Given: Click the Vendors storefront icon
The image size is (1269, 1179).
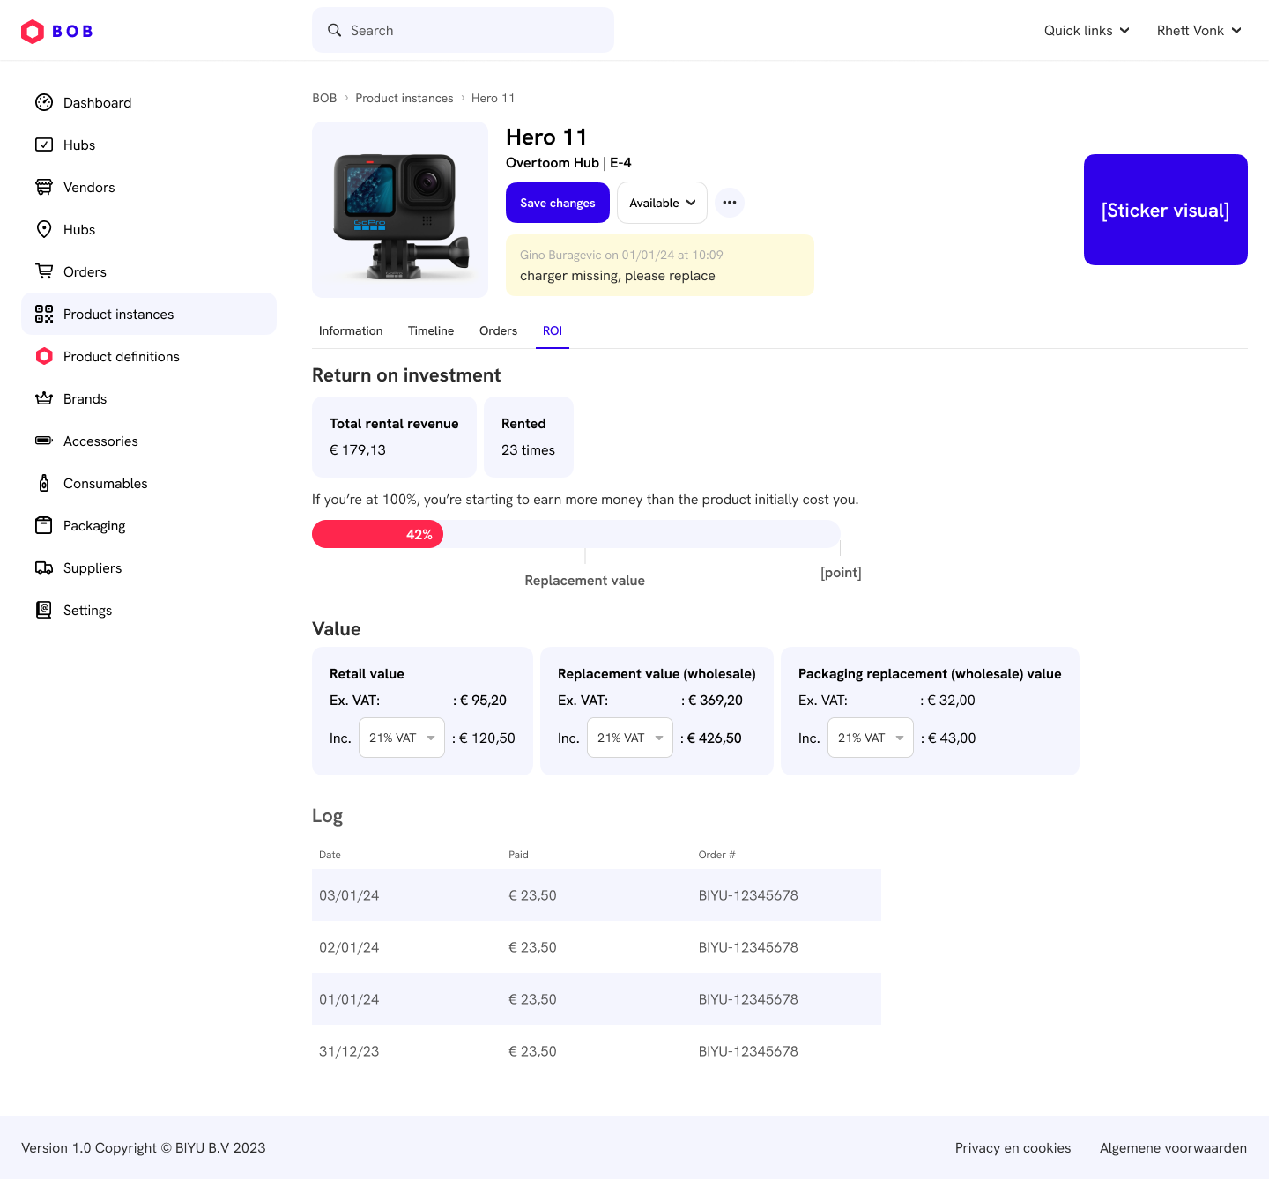Looking at the screenshot, I should [44, 187].
